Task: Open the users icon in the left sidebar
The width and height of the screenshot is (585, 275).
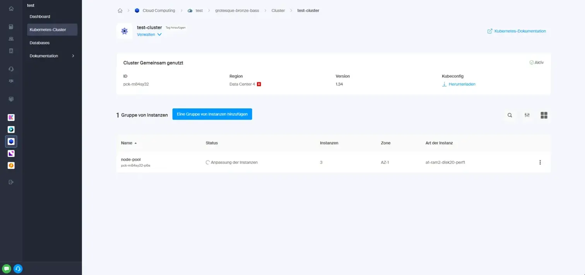Action: pos(11,38)
